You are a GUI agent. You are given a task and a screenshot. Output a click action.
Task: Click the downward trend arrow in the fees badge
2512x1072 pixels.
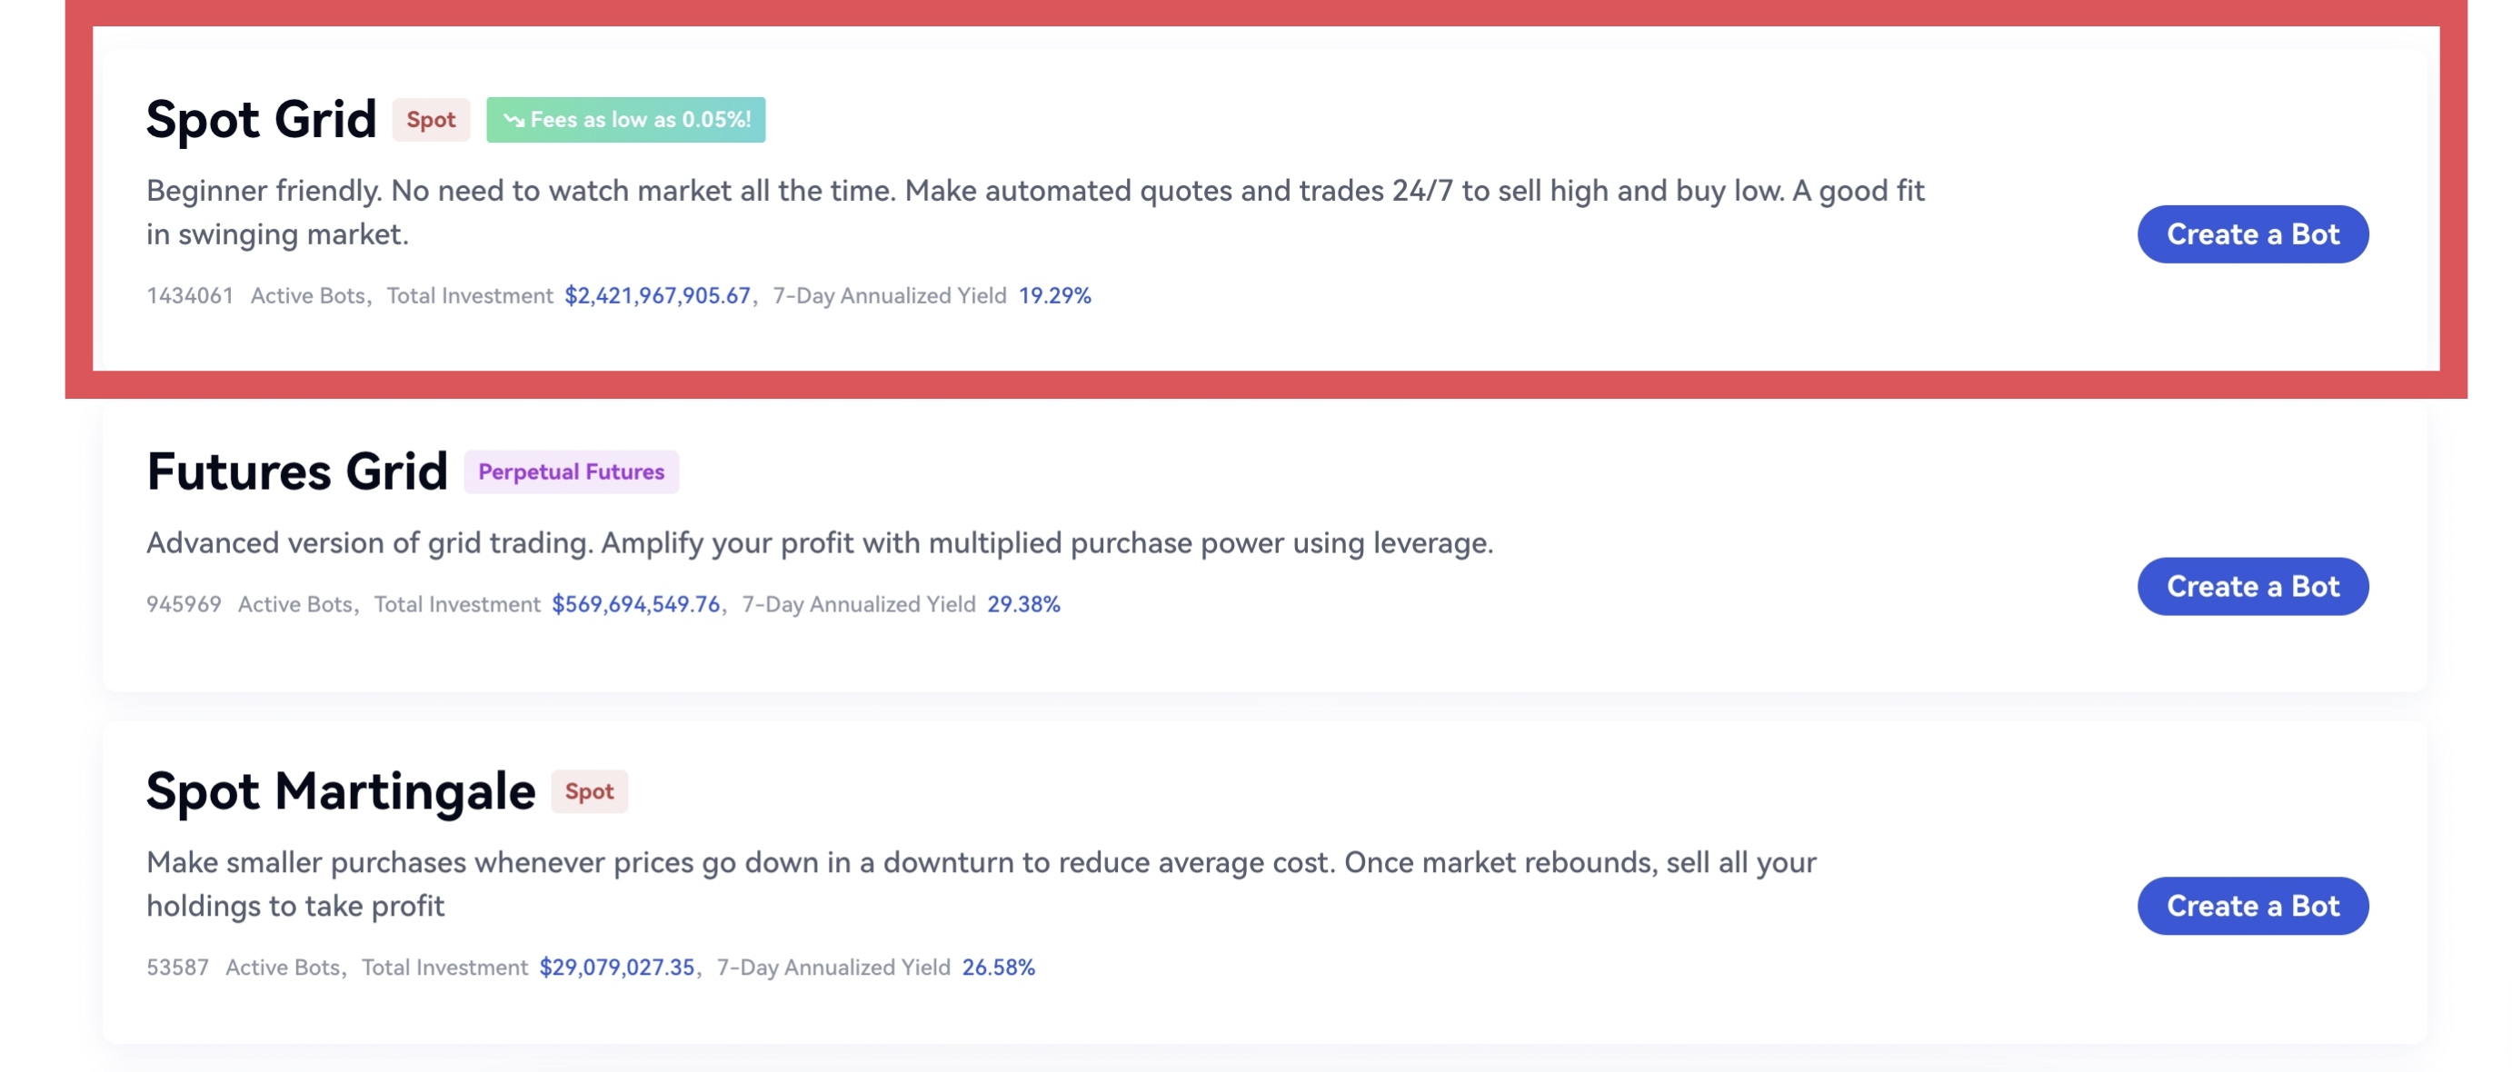tap(513, 120)
